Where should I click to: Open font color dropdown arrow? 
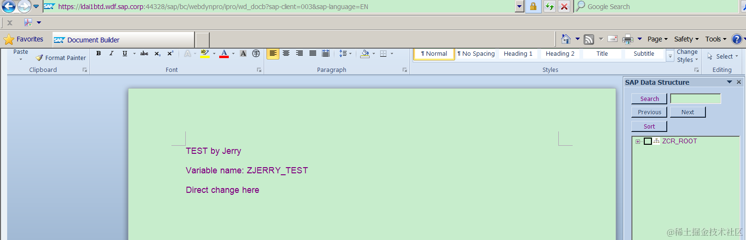click(233, 54)
